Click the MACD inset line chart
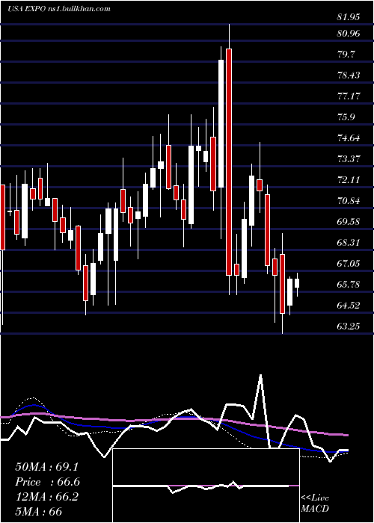Viewport: 374px width, 523px height. [206, 486]
